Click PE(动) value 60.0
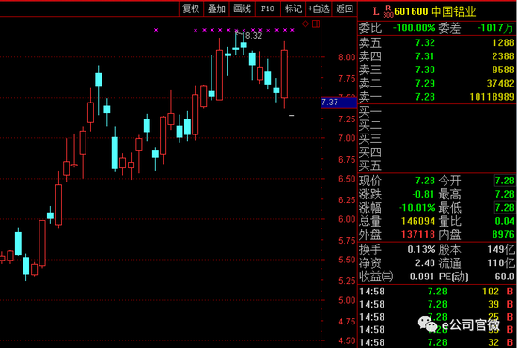This screenshot has width=517, height=348. [505, 277]
